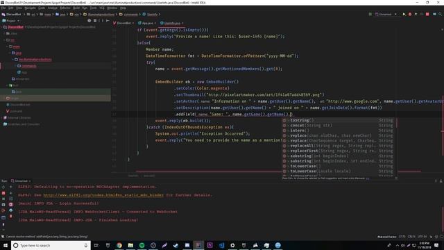Run with coverage icon beside the debug button
The height and width of the screenshot is (250, 444).
tap(416, 14)
